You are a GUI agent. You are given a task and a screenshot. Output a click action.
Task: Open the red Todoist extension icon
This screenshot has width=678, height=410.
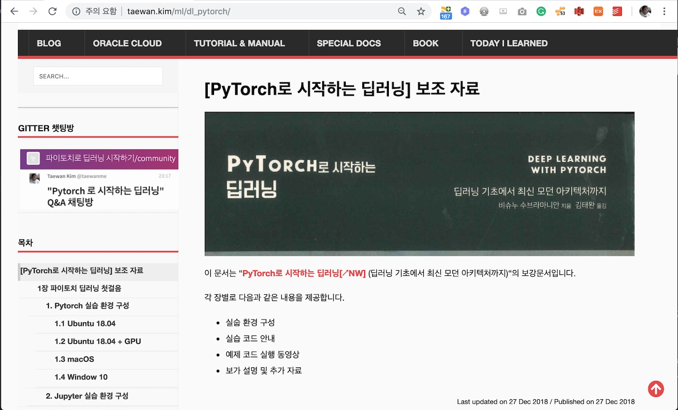click(617, 11)
